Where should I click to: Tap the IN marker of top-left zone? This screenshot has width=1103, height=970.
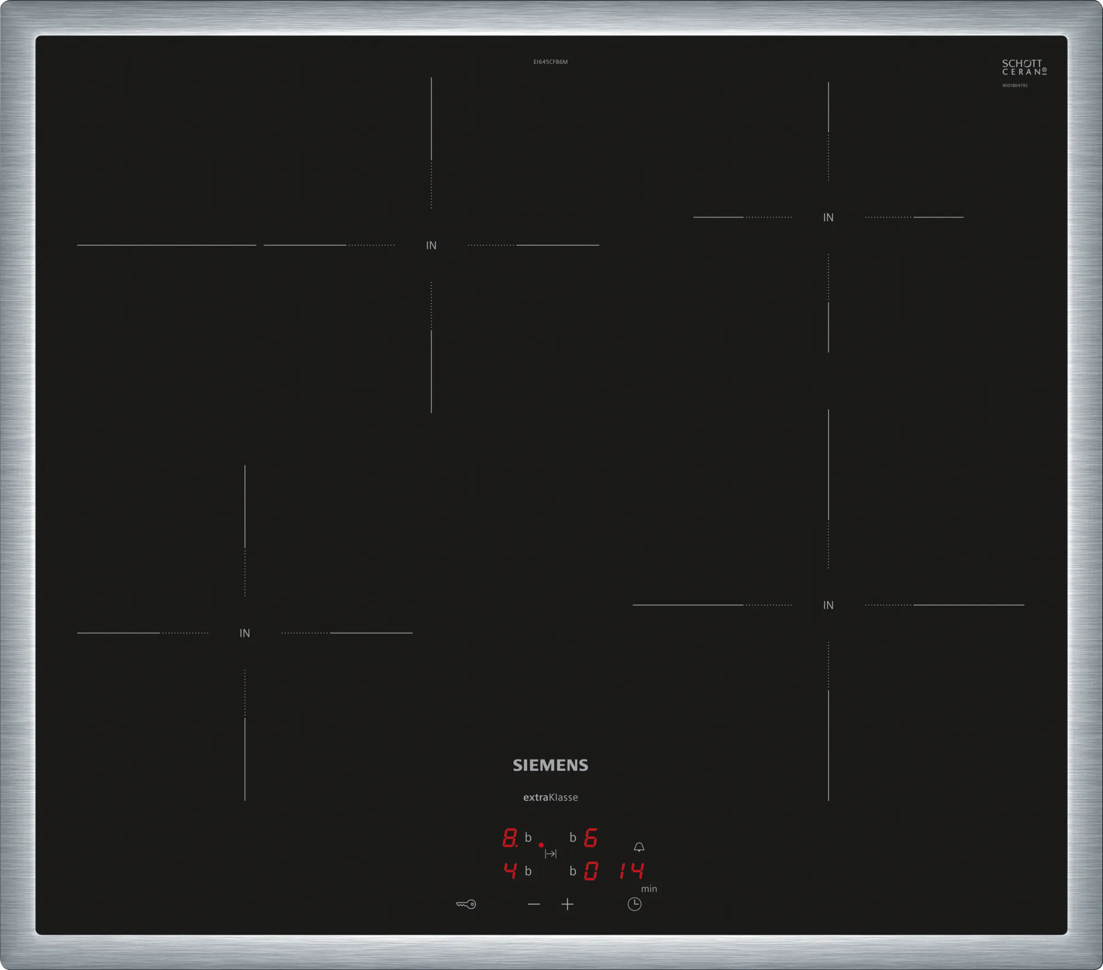[x=431, y=245]
